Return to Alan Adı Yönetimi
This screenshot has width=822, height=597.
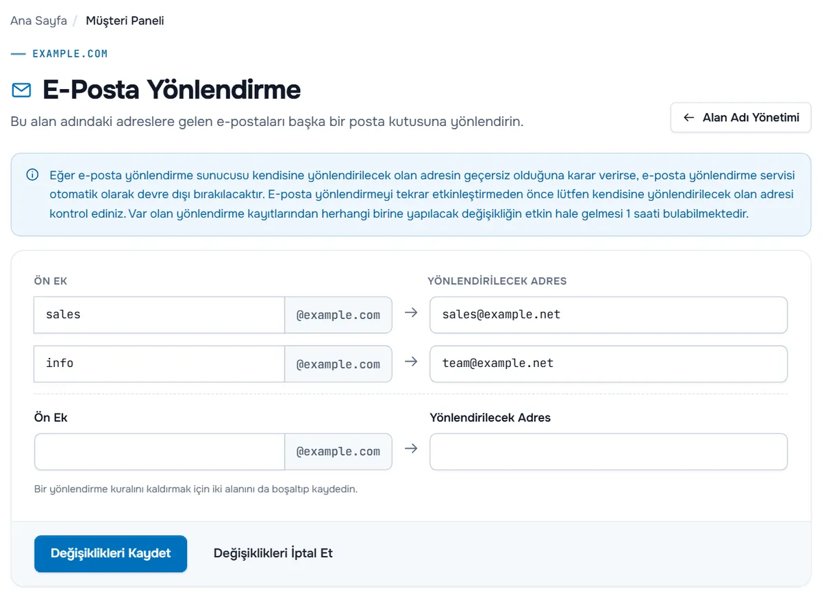click(741, 118)
